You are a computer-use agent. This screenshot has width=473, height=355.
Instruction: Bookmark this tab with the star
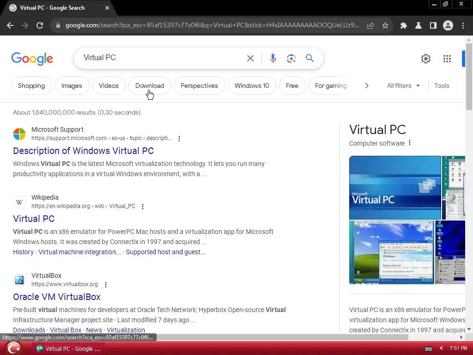(385, 26)
